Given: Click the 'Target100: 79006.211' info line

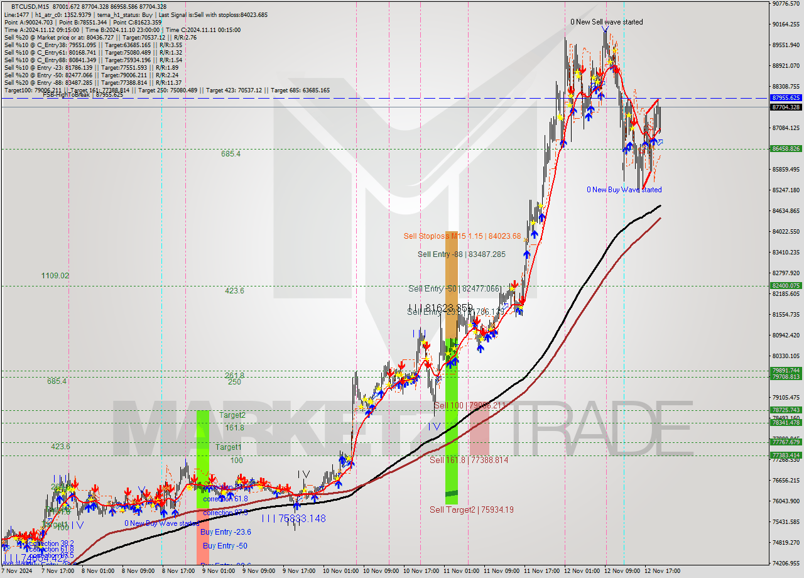Looking at the screenshot, I should (166, 90).
